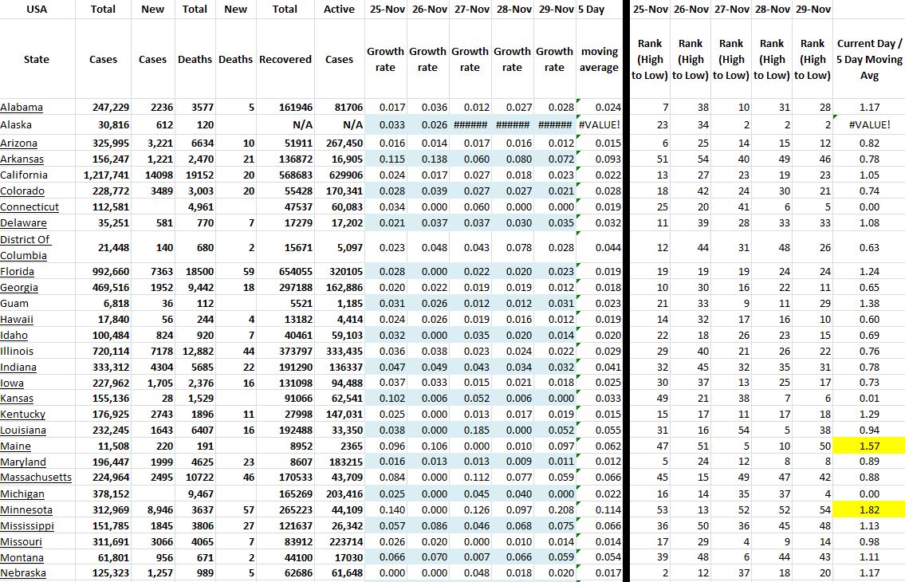Select California's total cases cell 1,217,741
The width and height of the screenshot is (905, 582).
coord(106,175)
